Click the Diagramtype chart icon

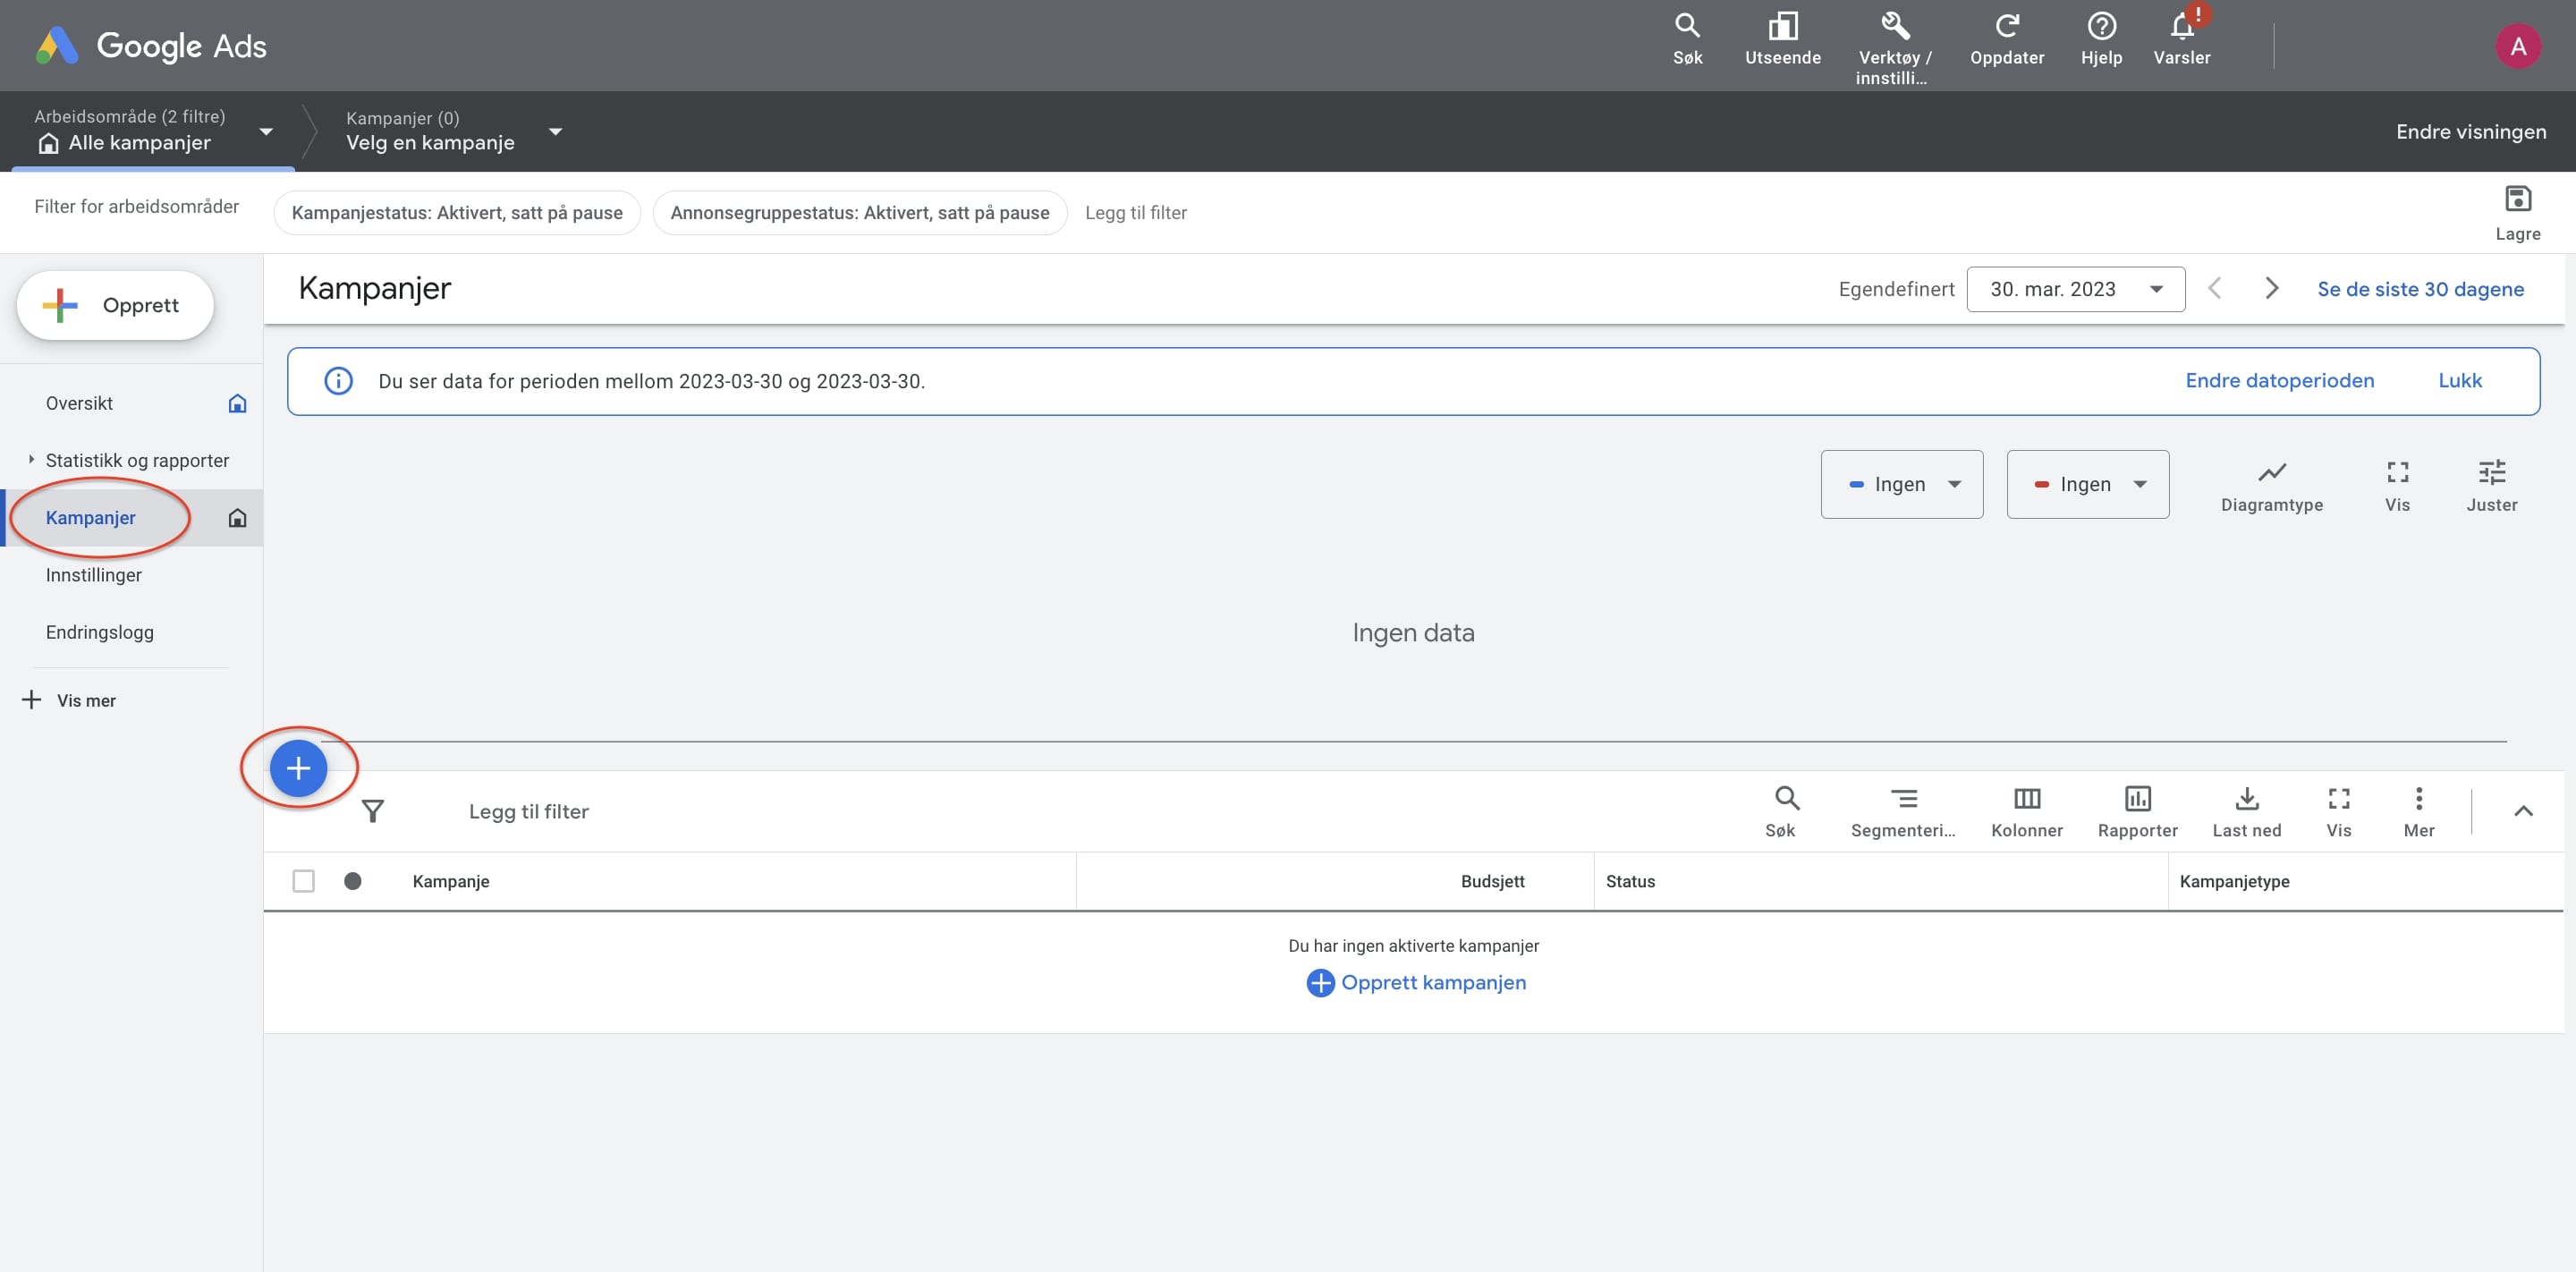(x=2271, y=472)
